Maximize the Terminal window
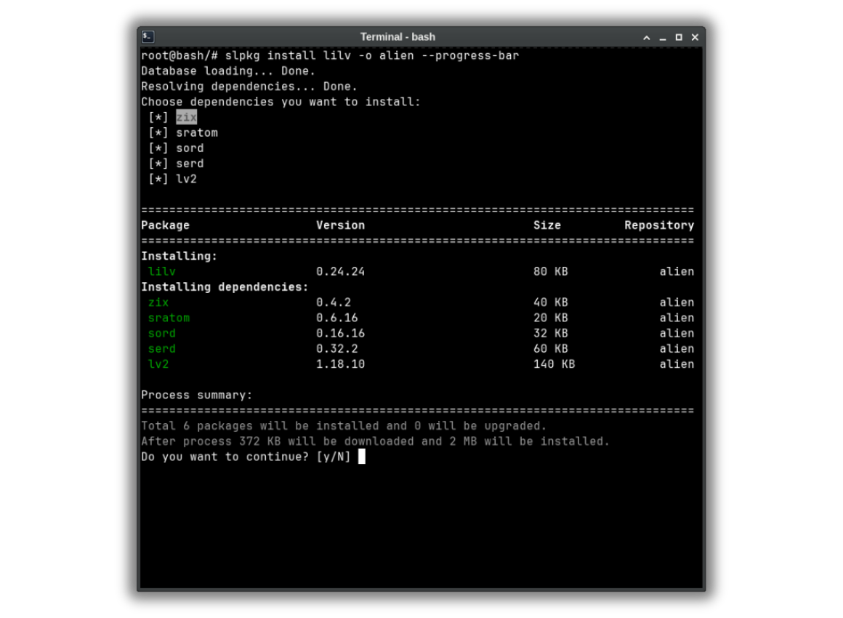Image resolution: width=843 pixels, height=618 pixels. pos(679,37)
